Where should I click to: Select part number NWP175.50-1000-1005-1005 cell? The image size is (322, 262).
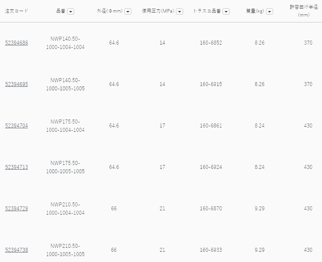tap(65, 167)
